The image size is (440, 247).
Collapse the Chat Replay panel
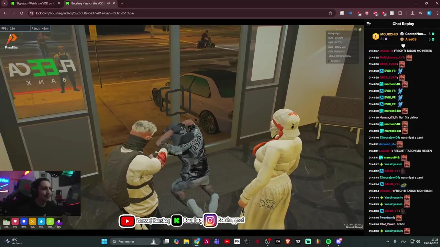tap(368, 24)
